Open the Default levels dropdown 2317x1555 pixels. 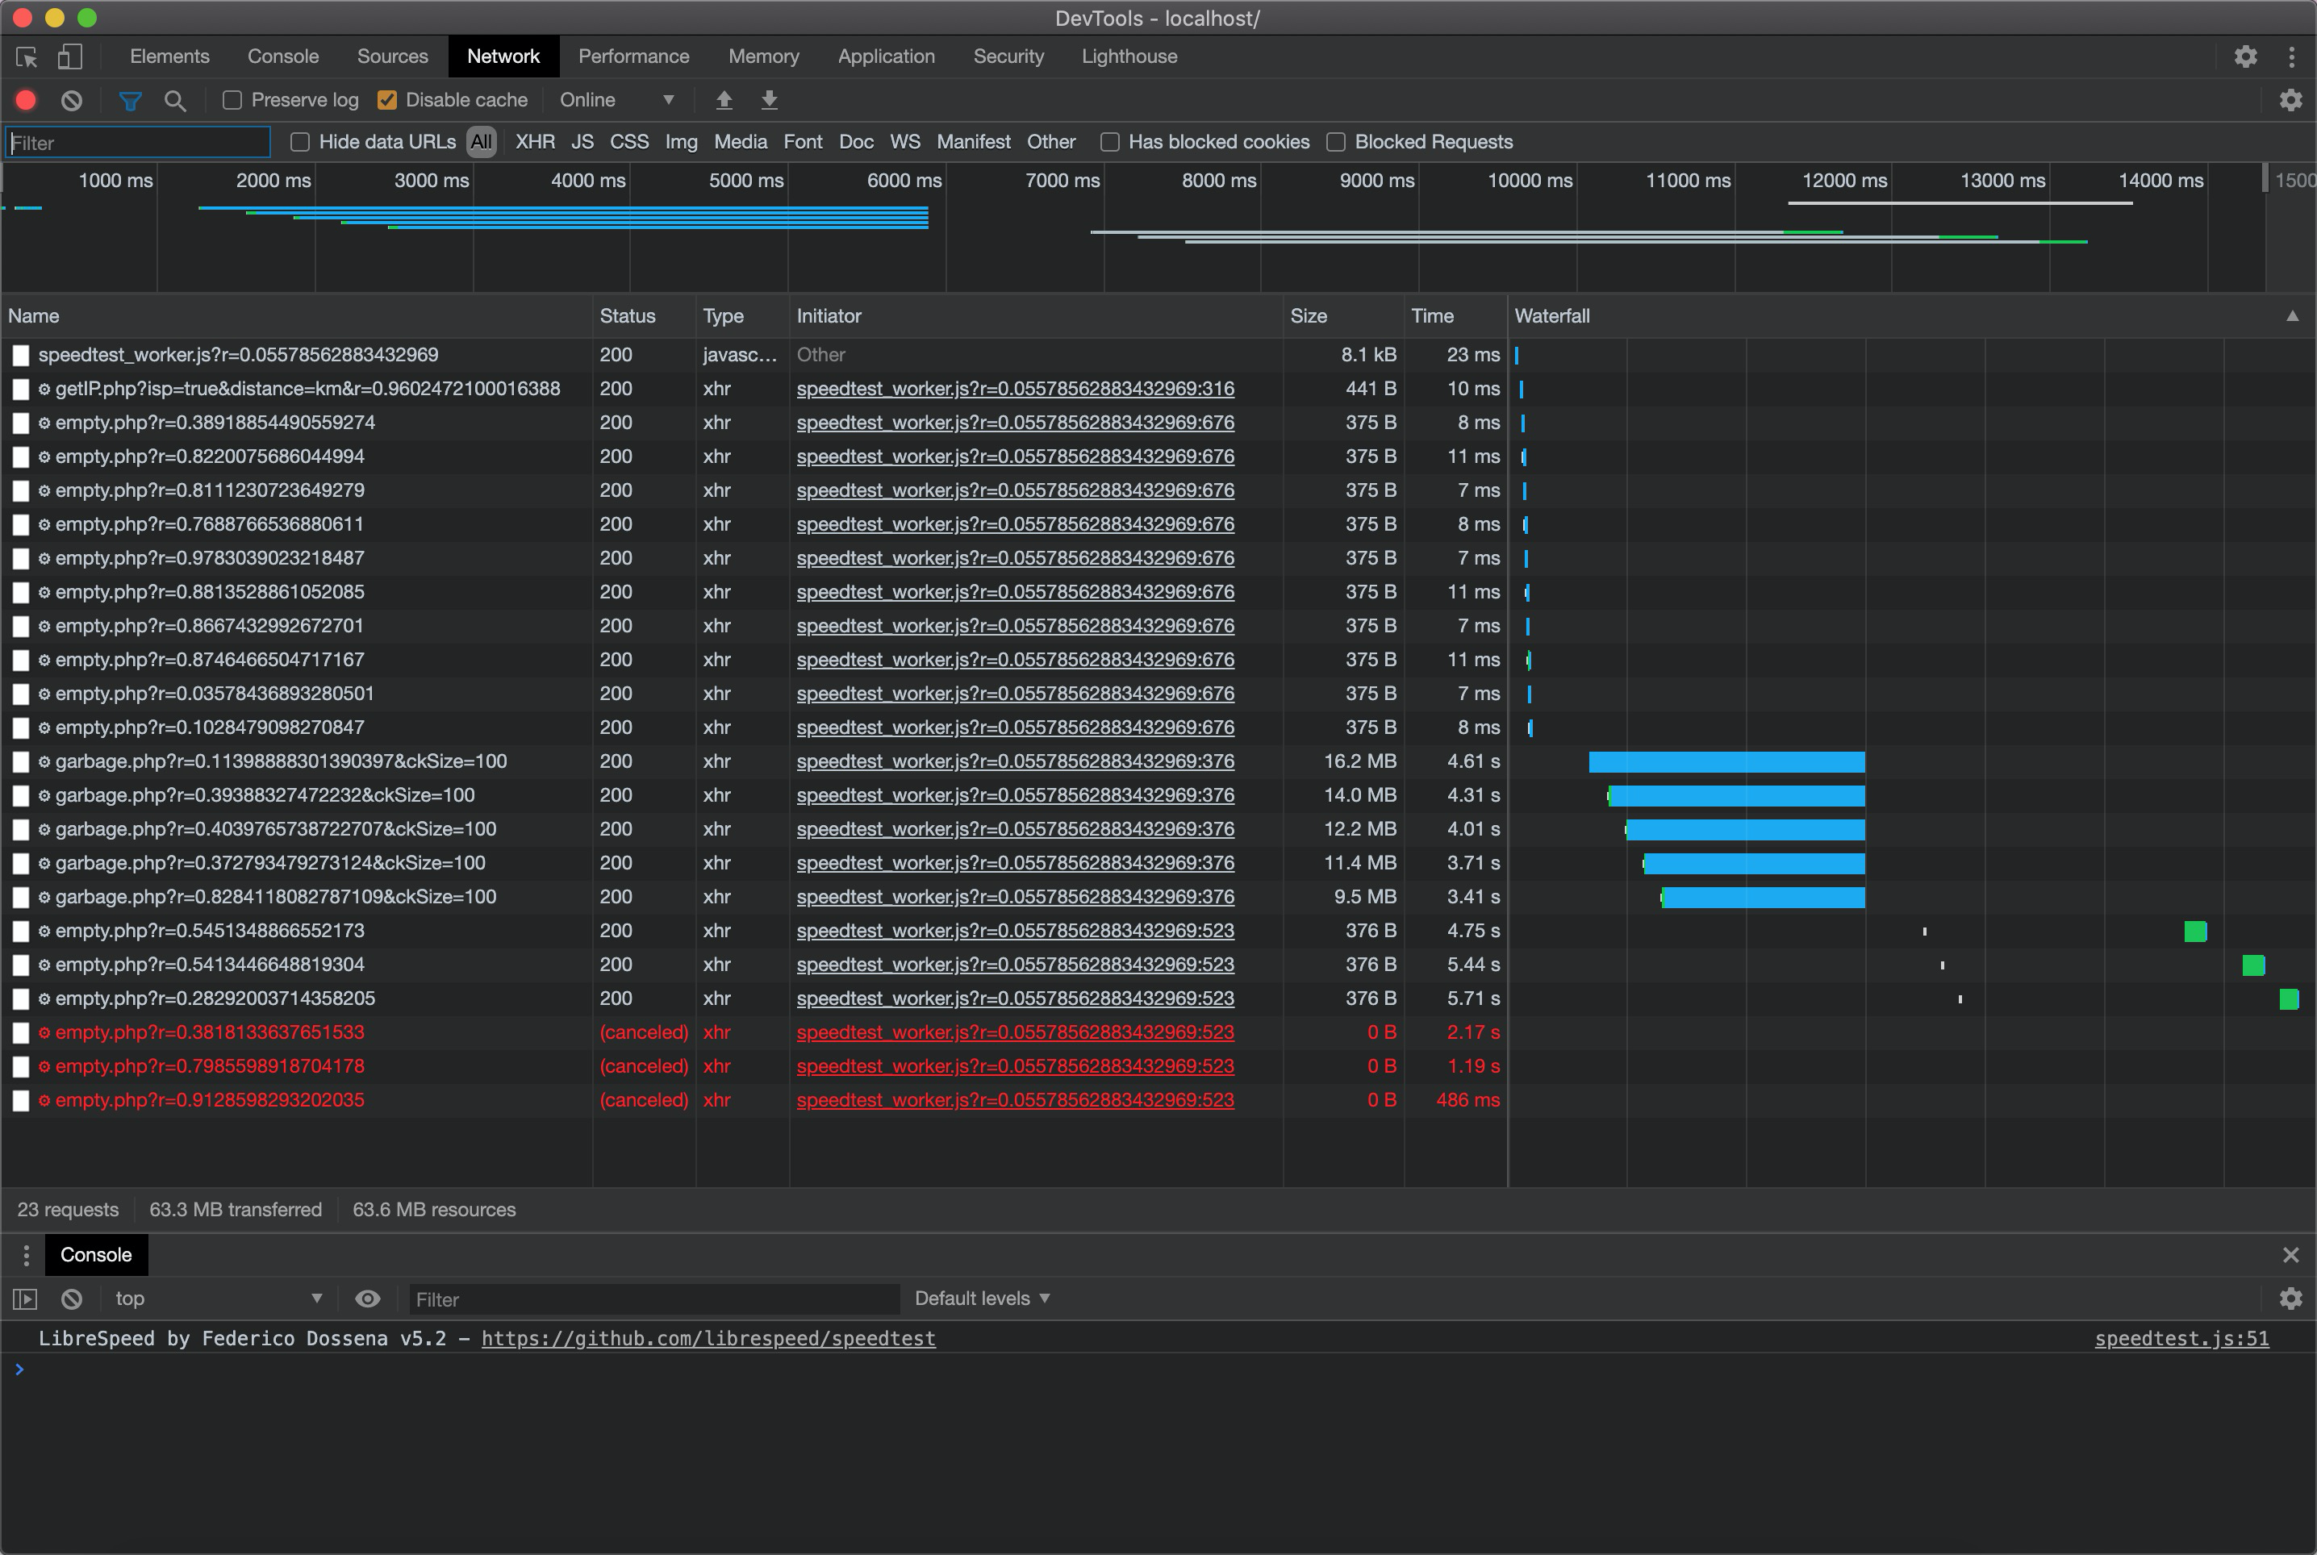pyautogui.click(x=982, y=1299)
